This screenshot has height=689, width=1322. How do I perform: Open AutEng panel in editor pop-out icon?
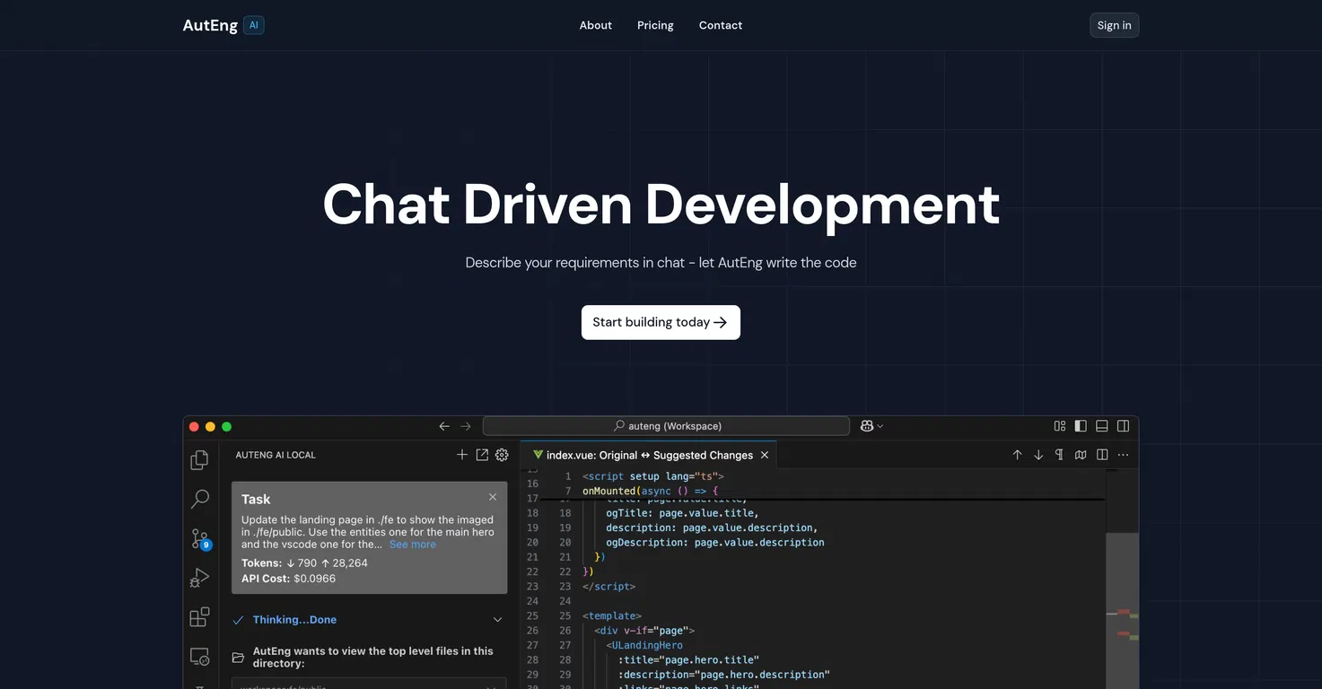click(x=482, y=455)
